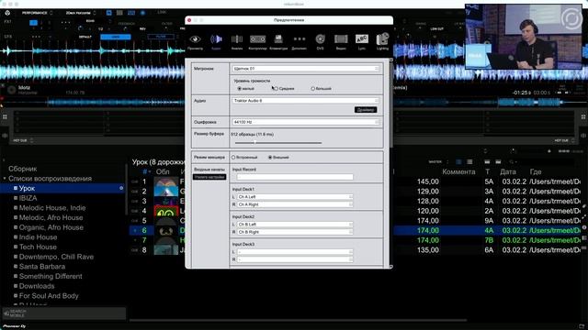Screen dimensions: 588x330
Task: Switch browser to list view icon
Action: point(469,162)
